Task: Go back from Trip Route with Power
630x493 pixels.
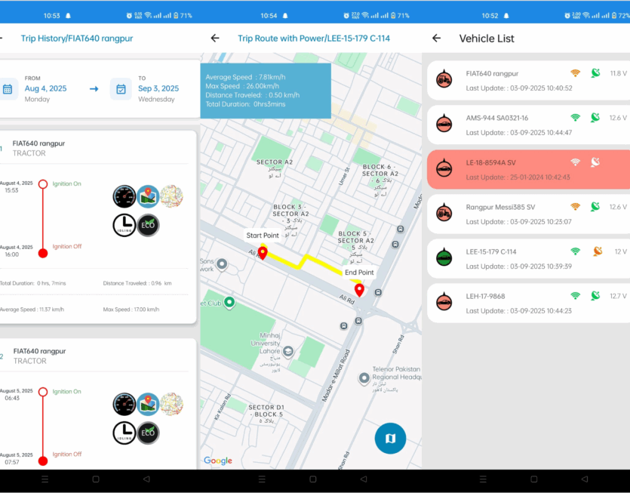Action: point(215,39)
